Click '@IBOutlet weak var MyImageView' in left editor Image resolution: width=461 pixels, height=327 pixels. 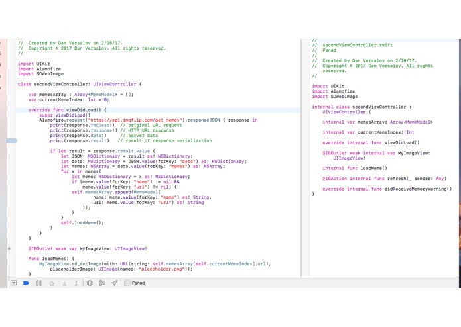coord(88,248)
